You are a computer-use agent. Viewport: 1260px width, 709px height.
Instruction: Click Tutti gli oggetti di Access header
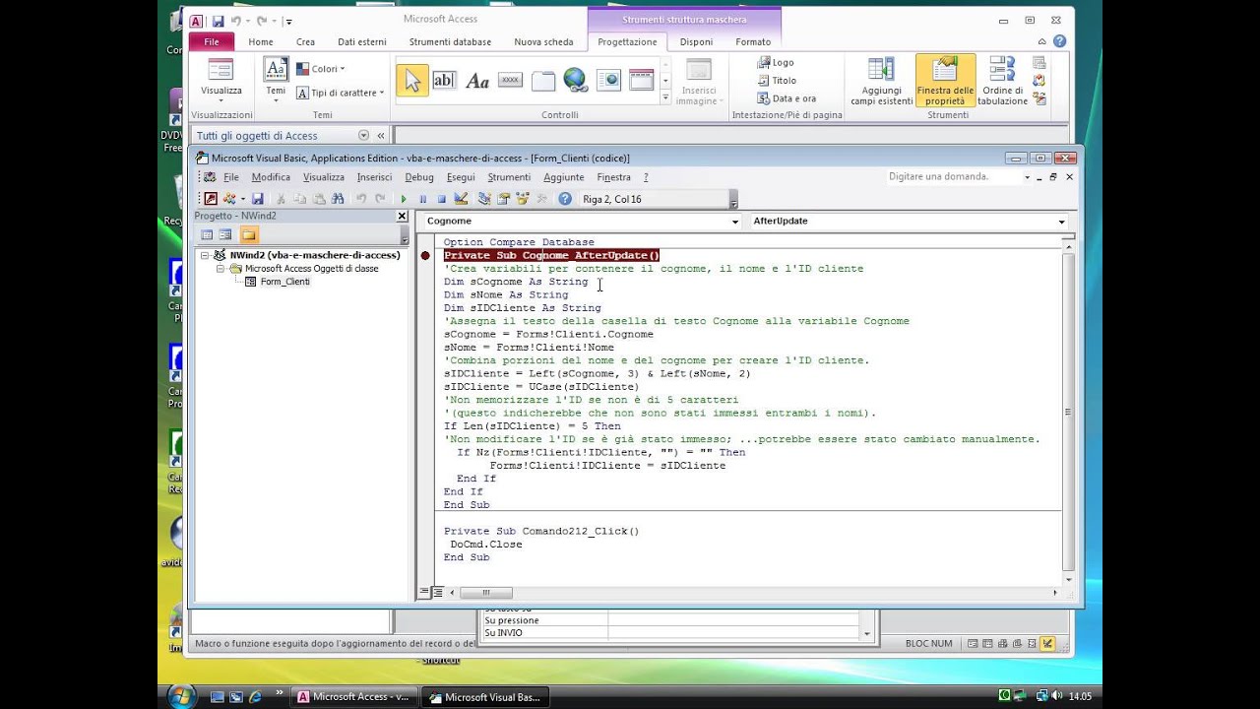point(256,136)
